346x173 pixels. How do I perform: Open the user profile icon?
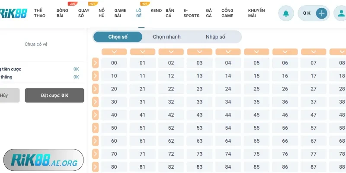[x=341, y=13]
